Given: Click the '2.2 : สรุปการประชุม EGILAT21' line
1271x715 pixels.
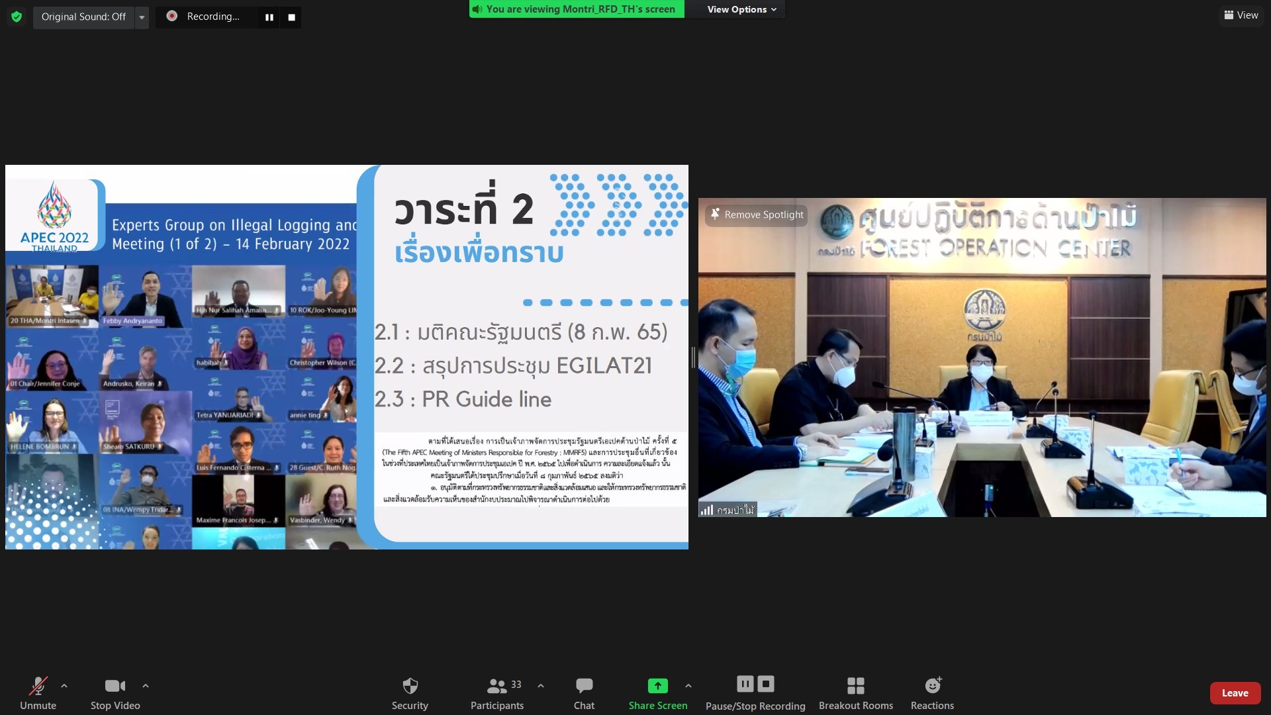Looking at the screenshot, I should tap(514, 365).
